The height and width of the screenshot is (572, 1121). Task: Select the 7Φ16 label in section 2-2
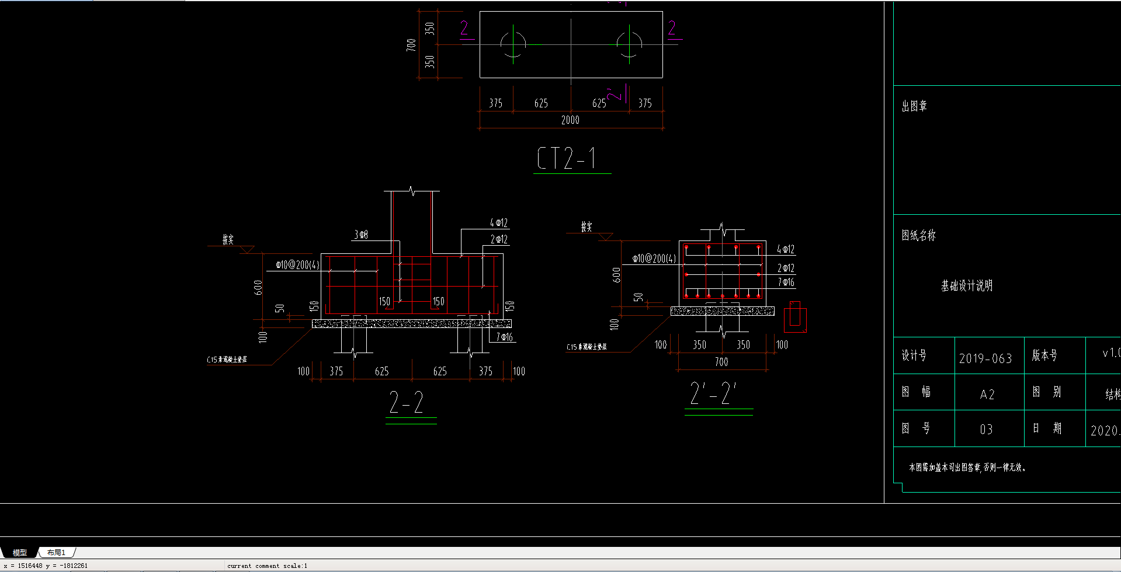tap(505, 337)
